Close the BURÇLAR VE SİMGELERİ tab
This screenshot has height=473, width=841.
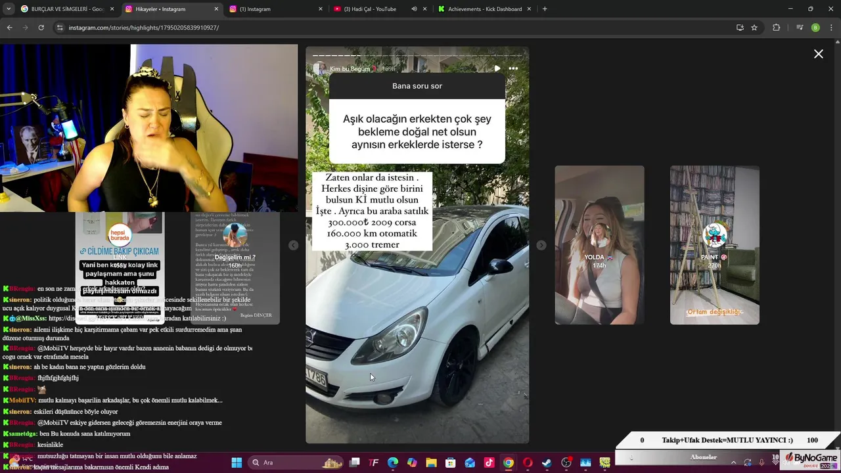click(112, 9)
